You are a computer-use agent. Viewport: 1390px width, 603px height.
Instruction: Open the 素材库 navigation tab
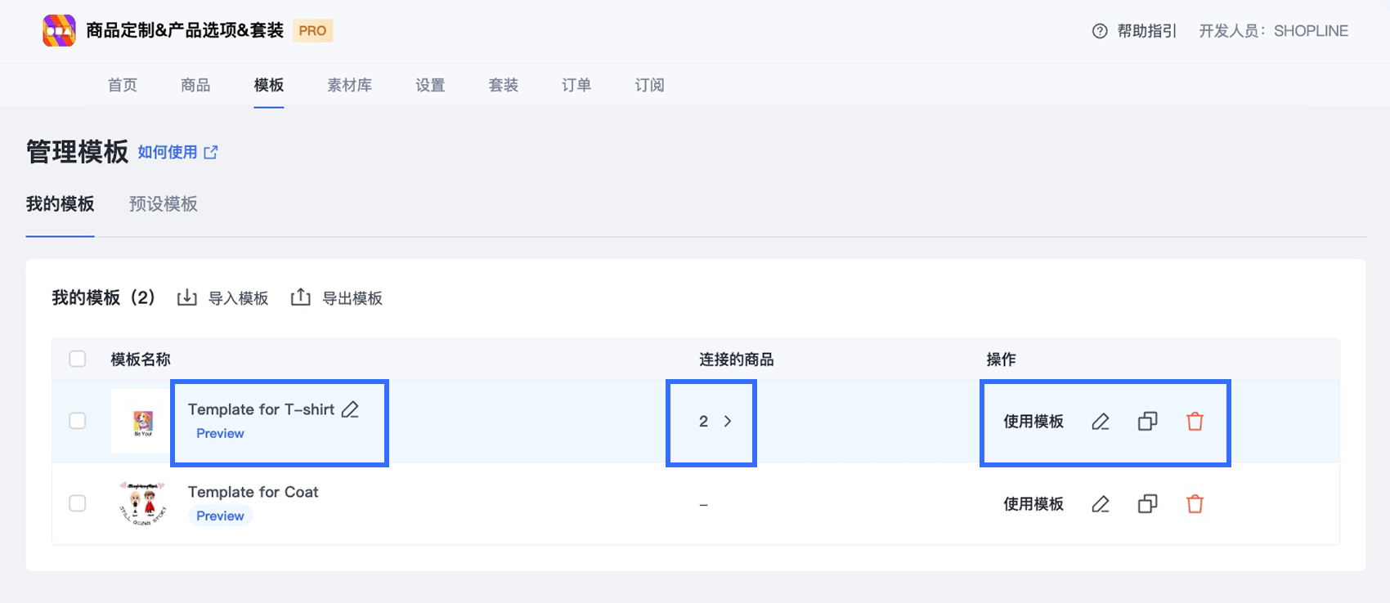(349, 85)
